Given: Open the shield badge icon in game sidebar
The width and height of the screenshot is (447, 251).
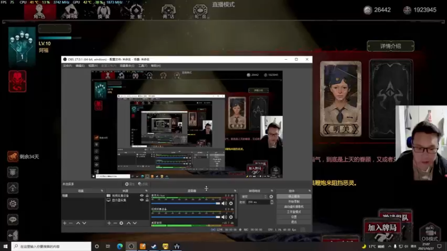Looking at the screenshot, I should (12, 172).
